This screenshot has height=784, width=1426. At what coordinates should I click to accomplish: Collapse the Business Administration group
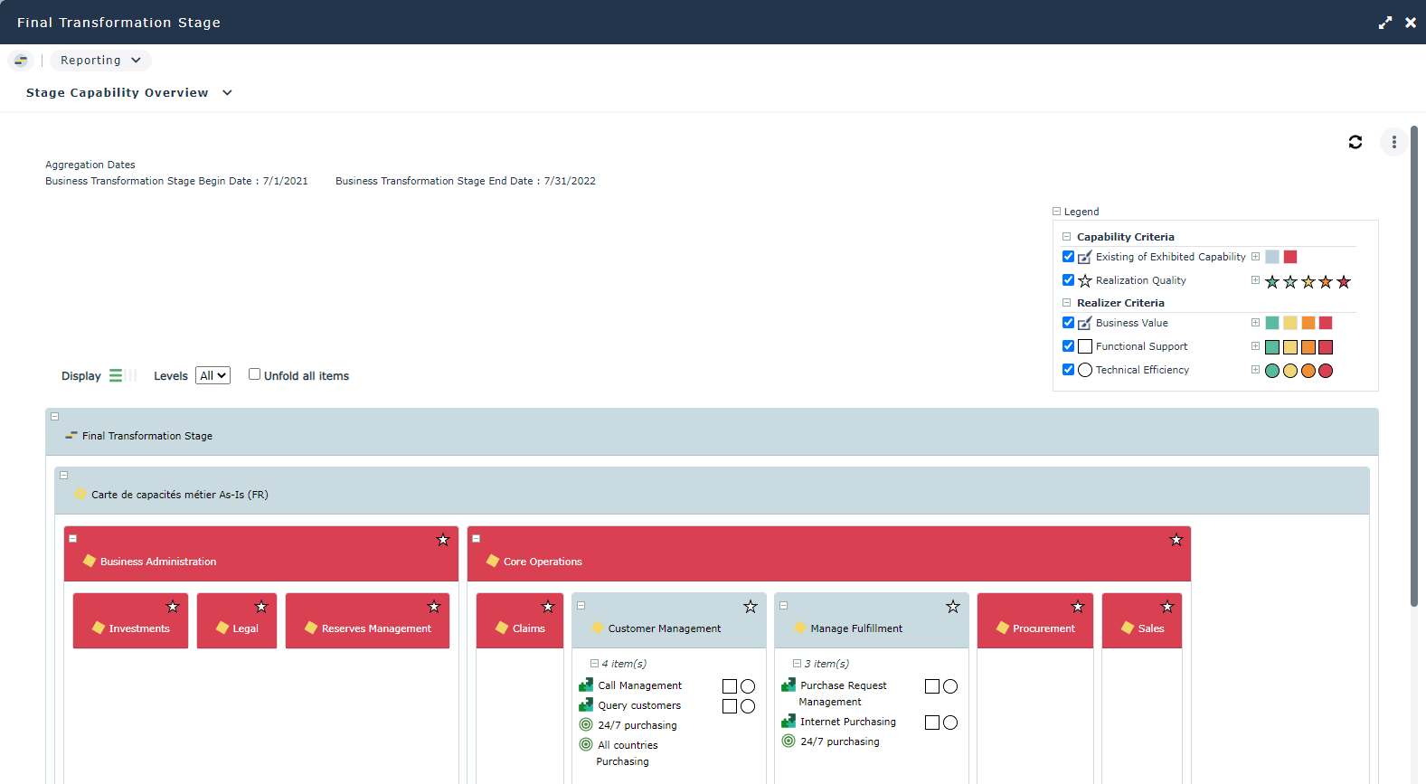tap(73, 539)
